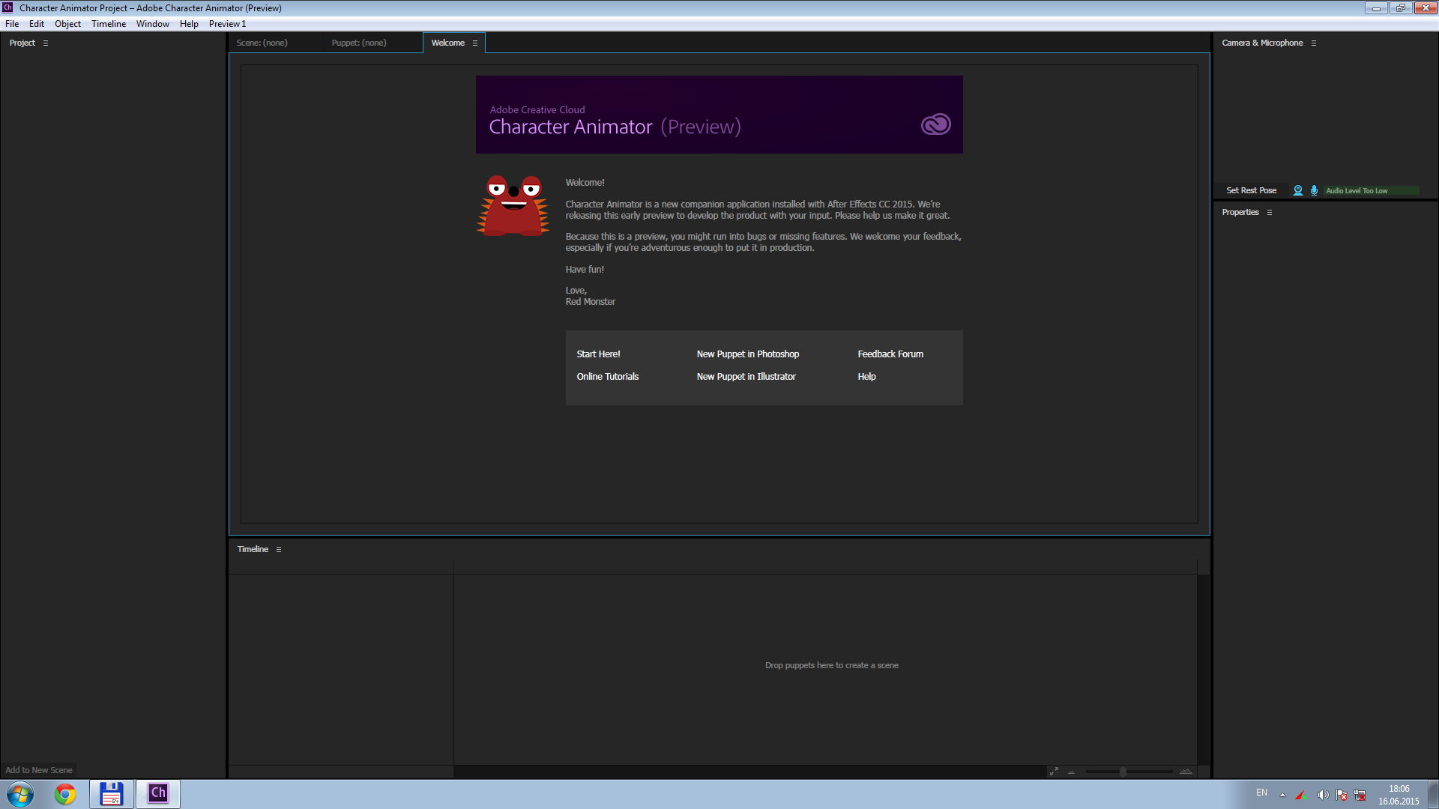Viewport: 1439px width, 809px height.
Task: Click the timeline fit-to-width arrows icon
Action: [1054, 771]
